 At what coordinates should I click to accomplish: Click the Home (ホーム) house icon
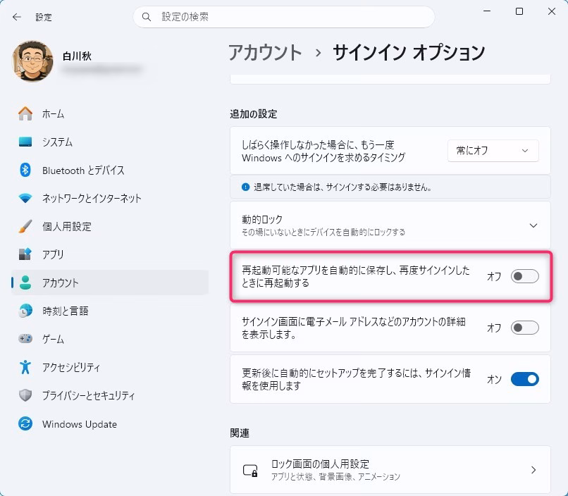[25, 113]
